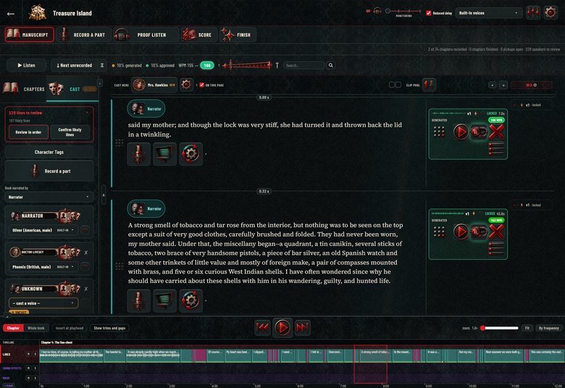Viewport: 565px width, 388px height.
Task: Open the Book narrated by Narrator dropdown
Action: [x=49, y=197]
